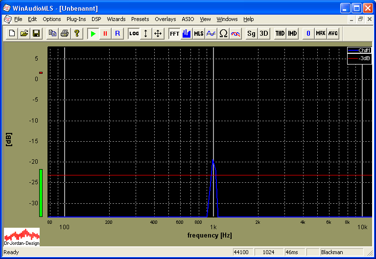Enable AVG averaging mode
Viewport: 376px width, 259px height.
[x=333, y=33]
